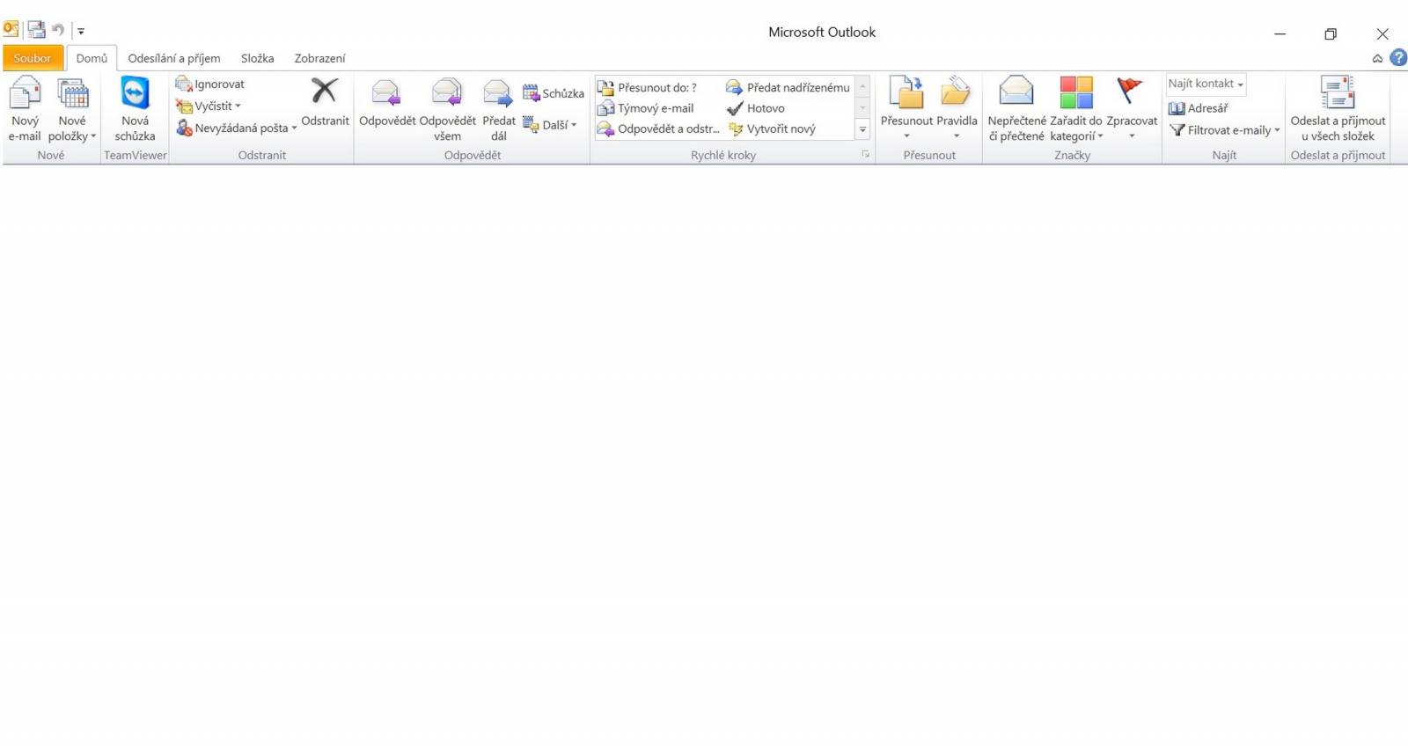The width and height of the screenshot is (1408, 748).
Task: Select quick step Týmový e-mail
Action: click(646, 108)
